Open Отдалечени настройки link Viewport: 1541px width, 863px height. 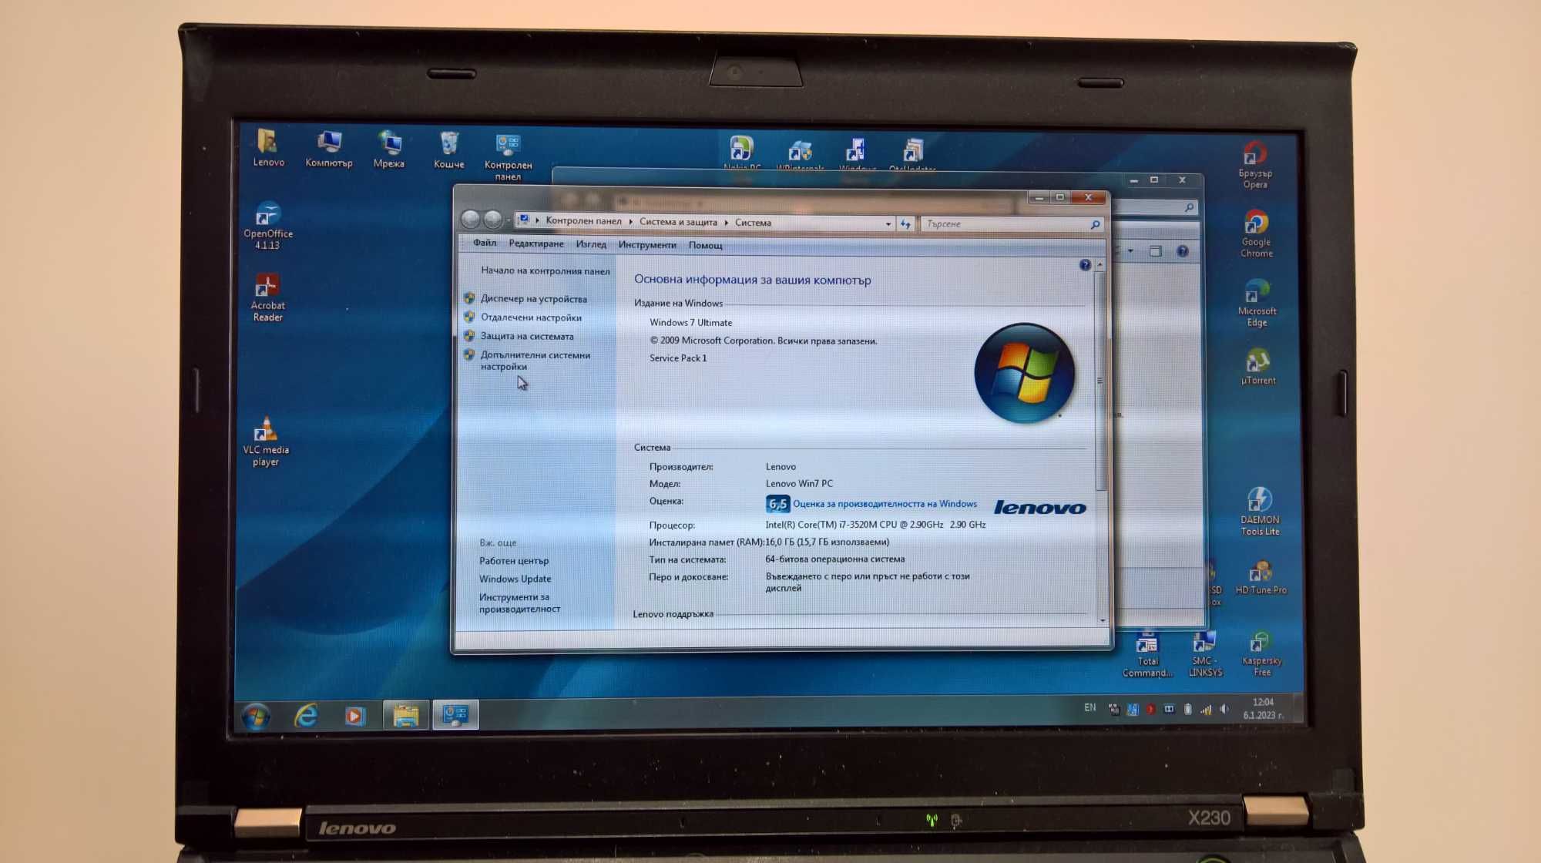tap(531, 317)
